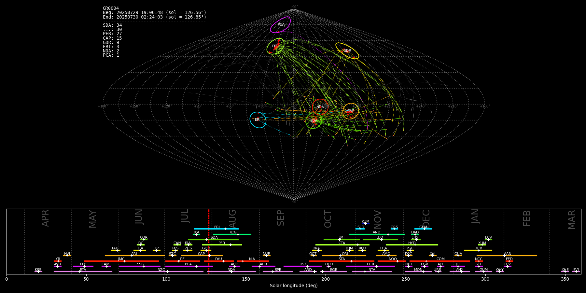Select the KSE shower marker in timeline
Image resolution: width=586 pixels, height=293 pixels.
tap(38, 272)
